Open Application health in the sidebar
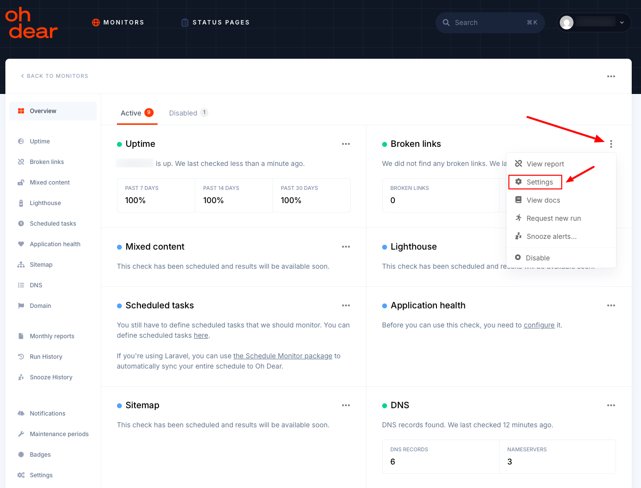 [55, 244]
